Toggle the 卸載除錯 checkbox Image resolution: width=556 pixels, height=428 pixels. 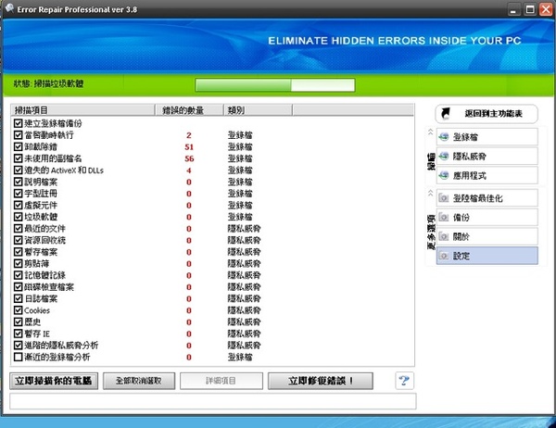[x=19, y=146]
